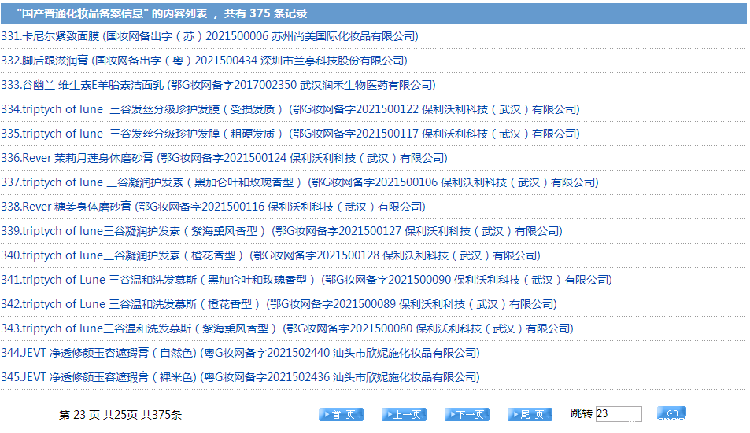Click the GO jump button
750x433 pixels.
[671, 413]
